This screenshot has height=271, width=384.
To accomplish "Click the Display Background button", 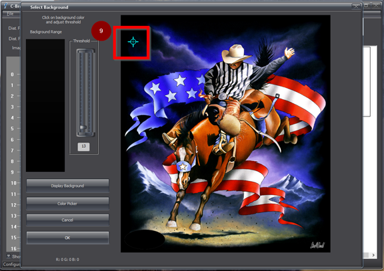I will point(67,186).
